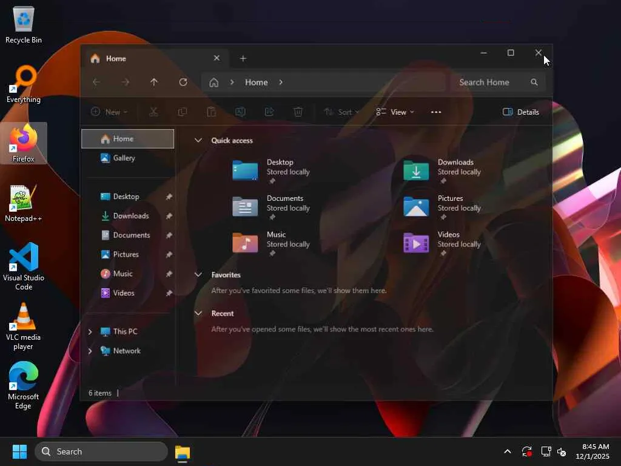Select Home in the navigation pane
Screen dimensions: 621x466
pos(127,139)
